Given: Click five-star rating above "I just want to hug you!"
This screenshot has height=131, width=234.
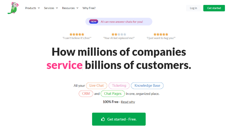Looking at the screenshot, I should coord(161,34).
